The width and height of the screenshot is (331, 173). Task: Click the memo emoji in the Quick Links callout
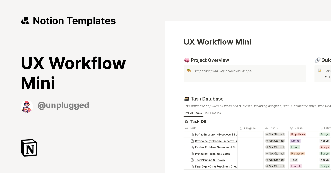[x=320, y=71]
